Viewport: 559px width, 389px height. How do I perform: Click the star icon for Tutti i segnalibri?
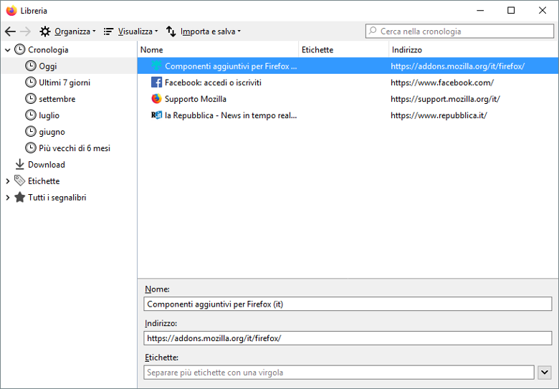[19, 198]
